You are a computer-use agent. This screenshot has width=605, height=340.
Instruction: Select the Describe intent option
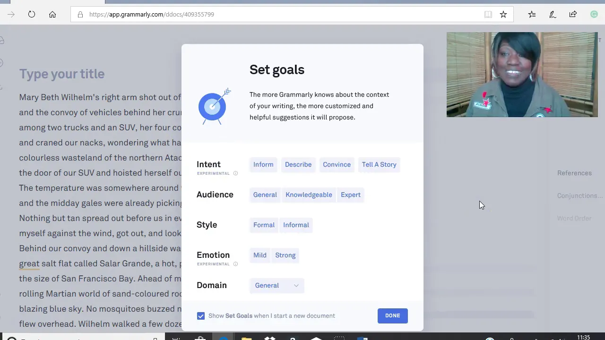[298, 164]
